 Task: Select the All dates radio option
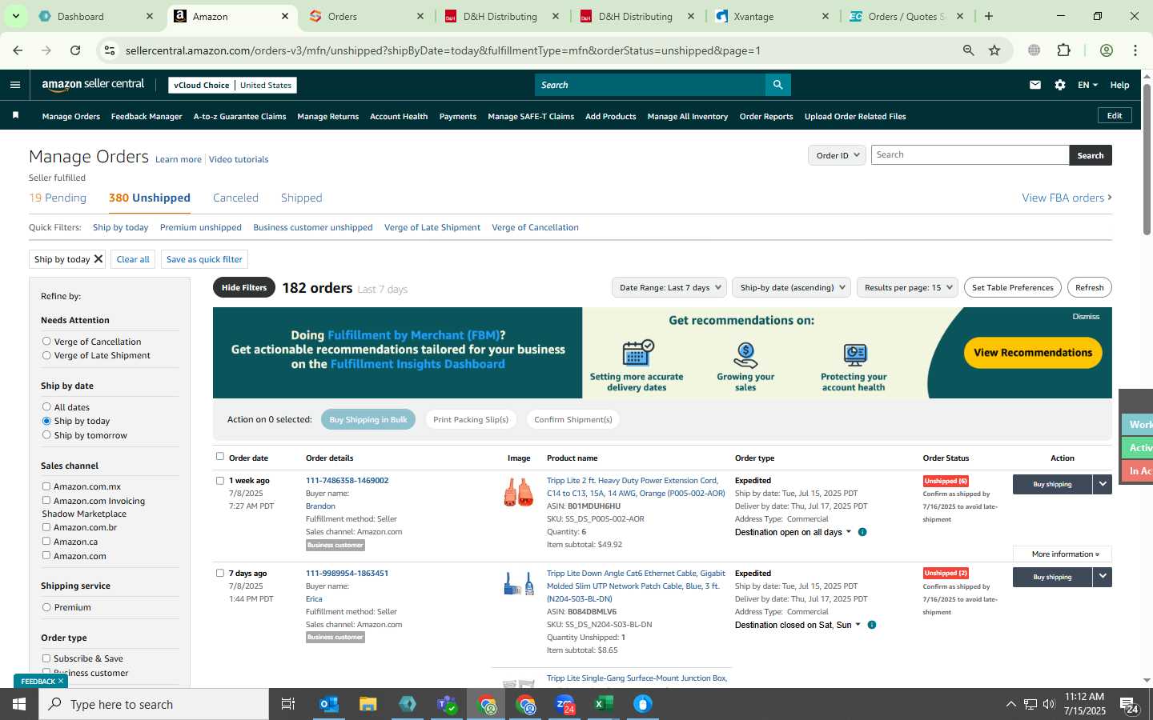(46, 407)
